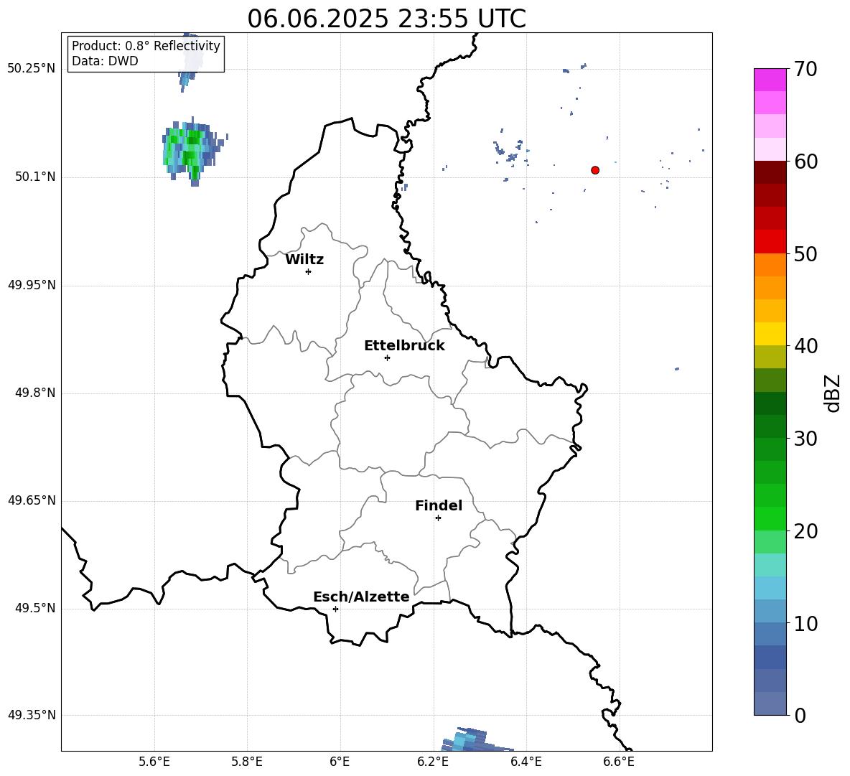
Task: Click the 50 tick label on colorbar
Action: coord(805,254)
